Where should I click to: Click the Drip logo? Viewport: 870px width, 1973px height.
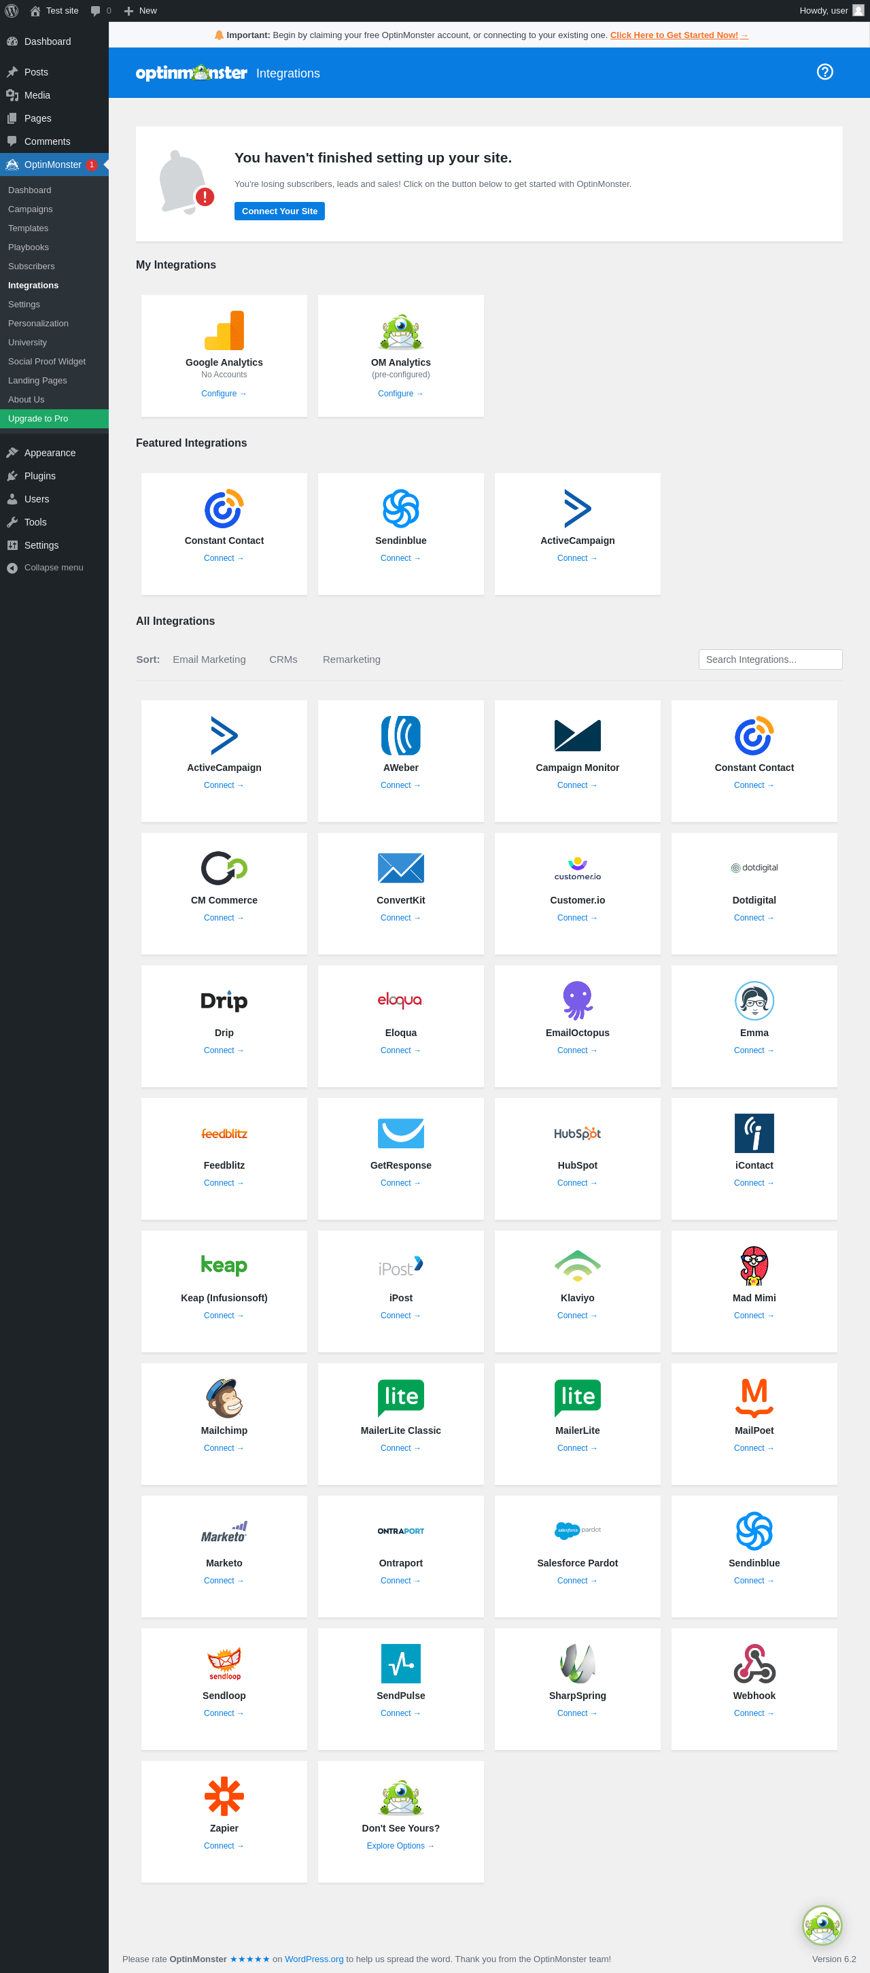[224, 1000]
